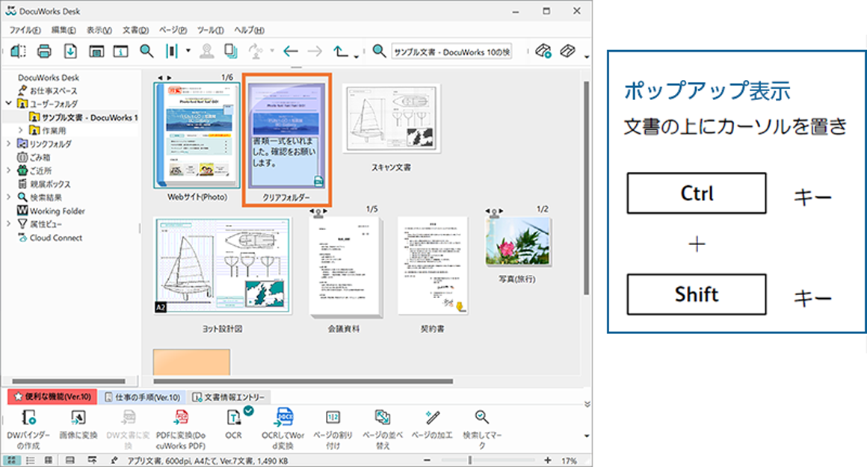The height and width of the screenshot is (467, 867).
Task: Open the 編集 menu
Action: click(x=63, y=30)
